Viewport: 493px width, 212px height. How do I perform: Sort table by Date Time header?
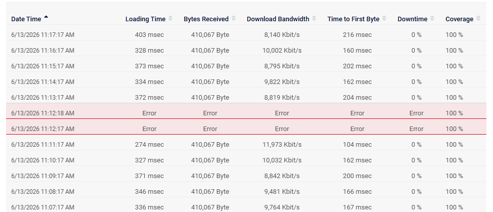click(x=26, y=19)
